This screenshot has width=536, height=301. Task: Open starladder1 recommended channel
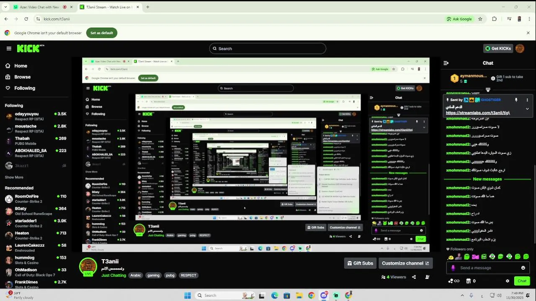pyautogui.click(x=35, y=223)
